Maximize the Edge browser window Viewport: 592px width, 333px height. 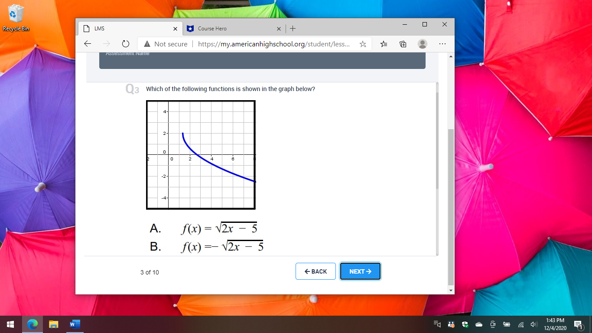[425, 25]
